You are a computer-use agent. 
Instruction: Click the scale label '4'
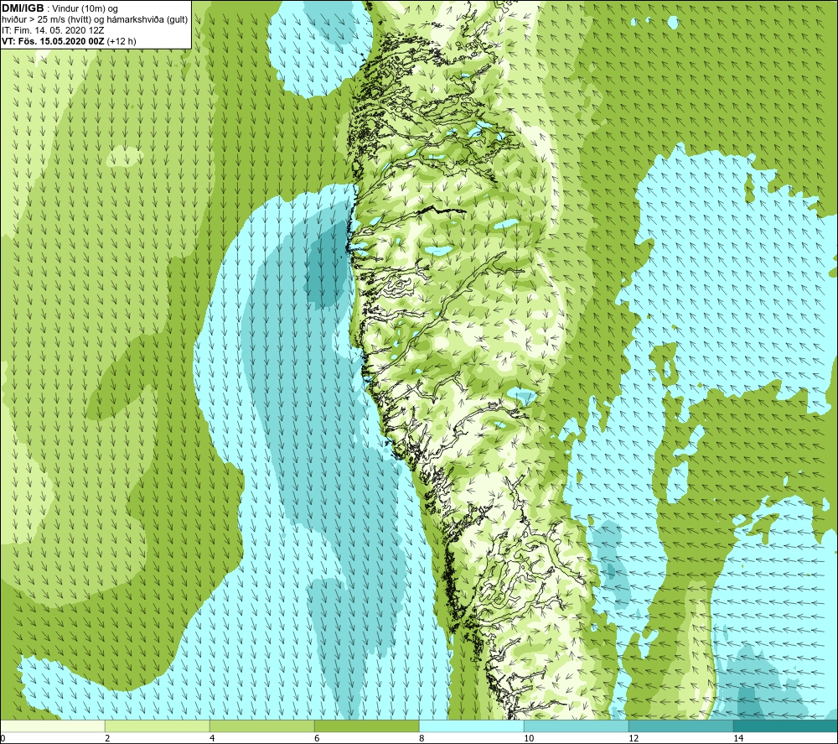point(212,738)
